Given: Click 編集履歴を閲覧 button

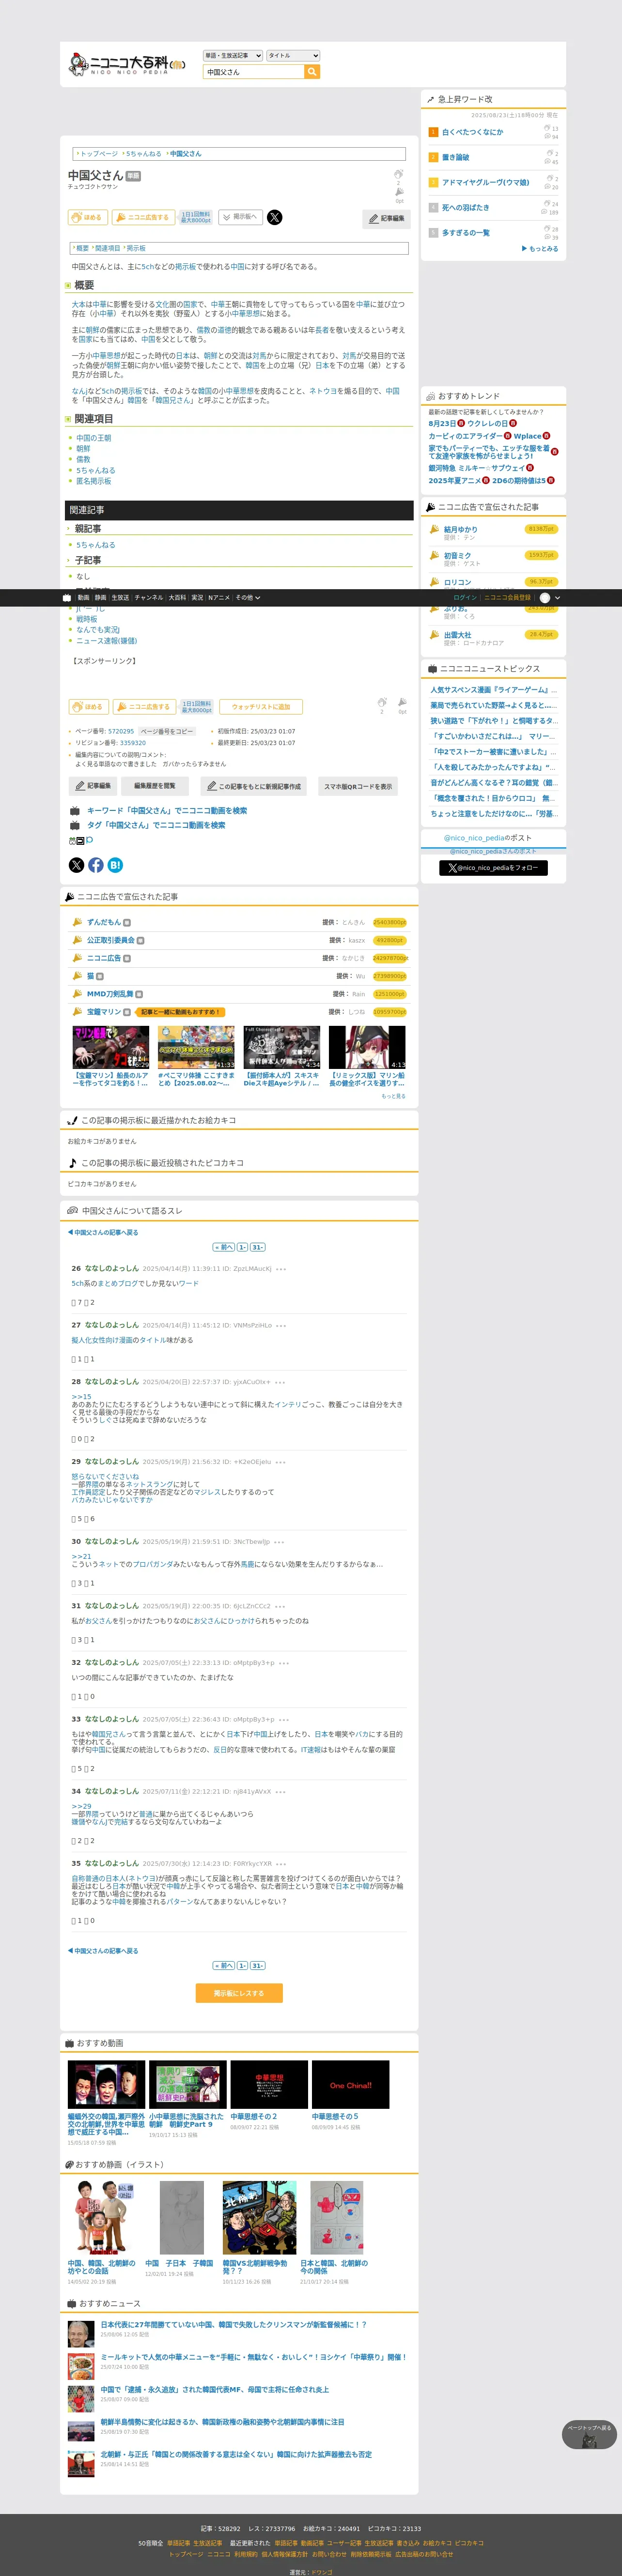Looking at the screenshot, I should (155, 786).
